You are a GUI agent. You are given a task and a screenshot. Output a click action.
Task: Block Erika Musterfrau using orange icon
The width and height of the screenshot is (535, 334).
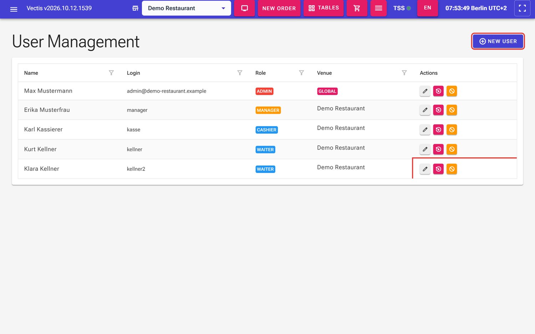[x=452, y=110]
